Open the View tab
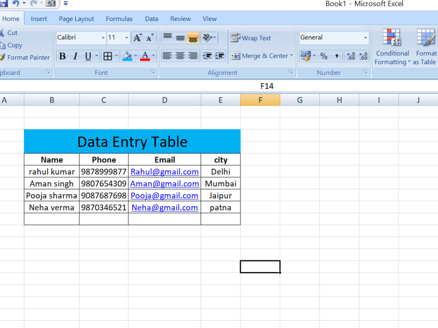438x328 pixels. coord(209,19)
